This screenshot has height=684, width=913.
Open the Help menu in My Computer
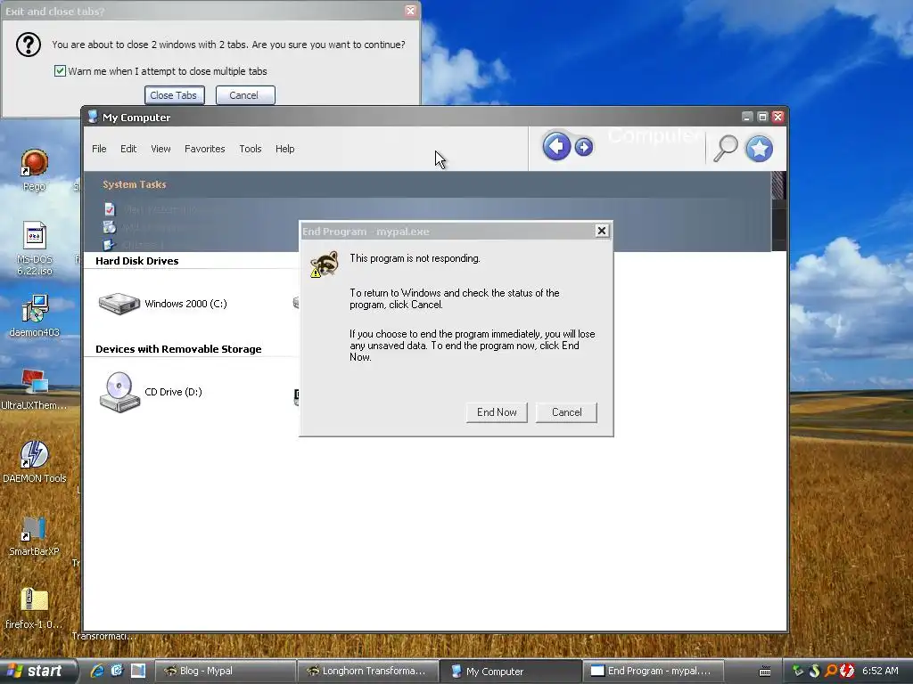(x=284, y=149)
